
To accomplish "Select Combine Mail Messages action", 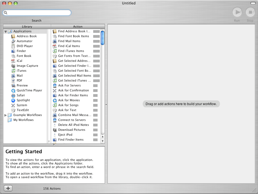I will (76, 115).
